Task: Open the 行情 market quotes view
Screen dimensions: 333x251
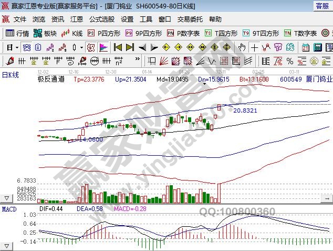Action: [17, 33]
